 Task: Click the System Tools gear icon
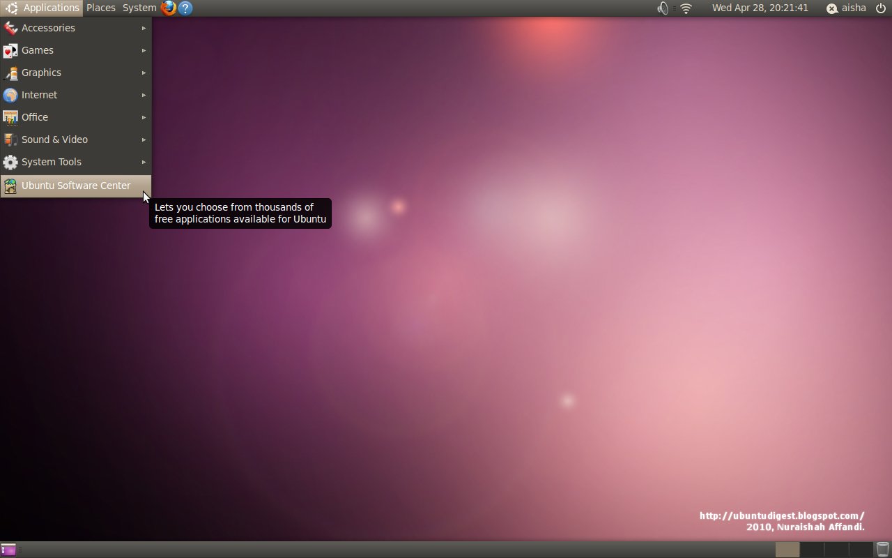(x=10, y=162)
